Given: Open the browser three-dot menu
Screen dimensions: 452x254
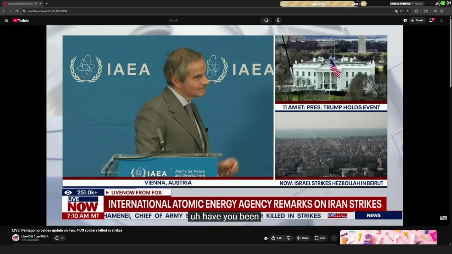Looking at the screenshot, I should (x=448, y=11).
